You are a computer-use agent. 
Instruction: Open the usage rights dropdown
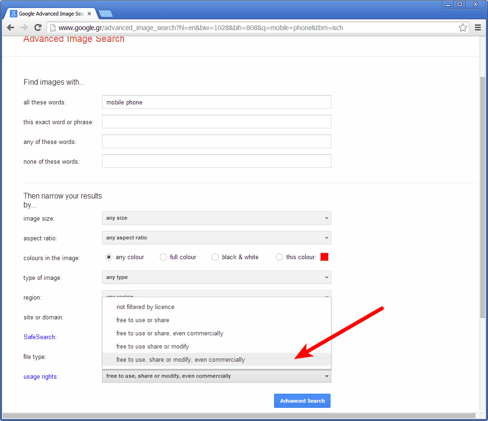(x=217, y=376)
